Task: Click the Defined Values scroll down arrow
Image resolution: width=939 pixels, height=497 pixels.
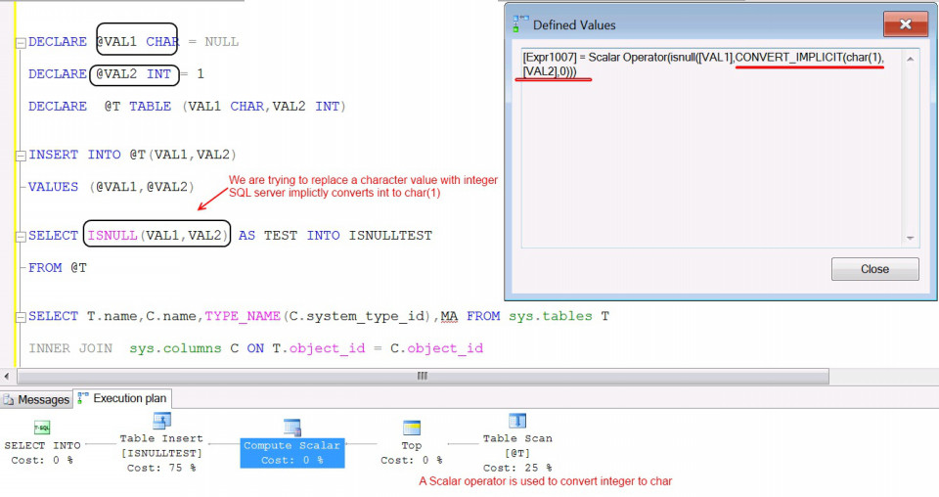Action: pyautogui.click(x=911, y=239)
